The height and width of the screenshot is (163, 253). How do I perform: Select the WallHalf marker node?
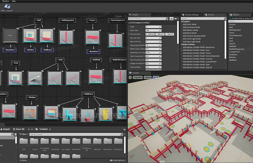point(95,60)
